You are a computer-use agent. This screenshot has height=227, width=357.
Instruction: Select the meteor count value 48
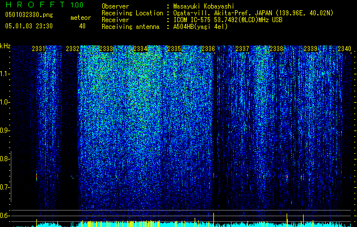[x=82, y=26]
